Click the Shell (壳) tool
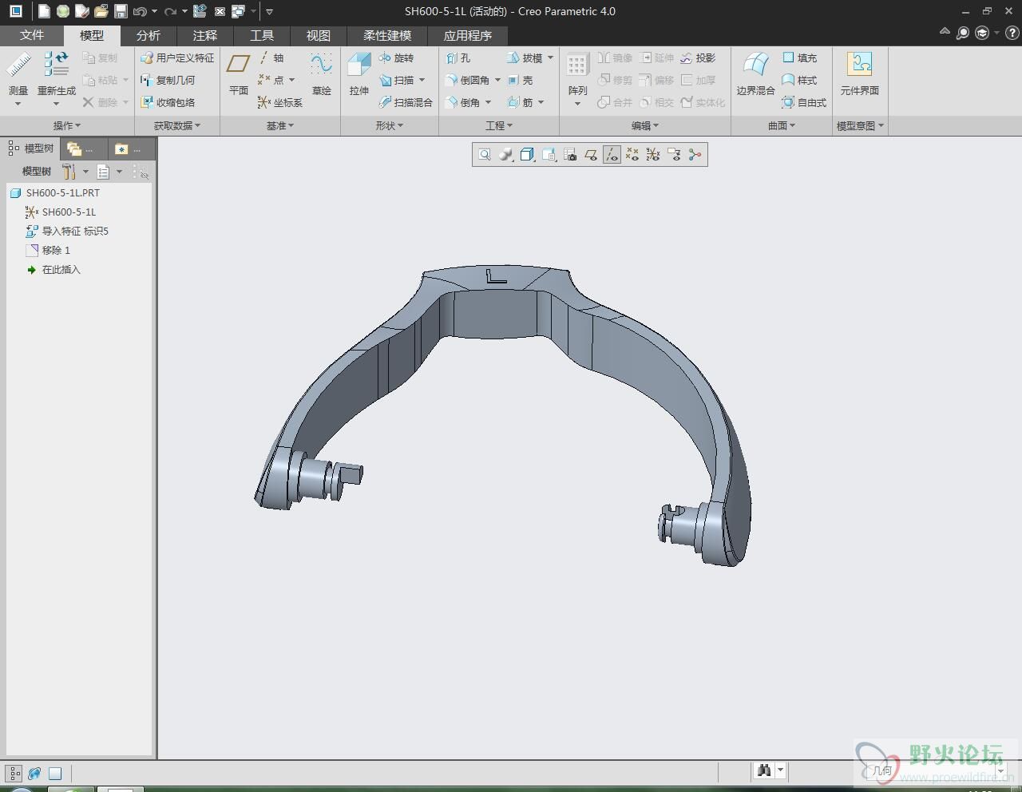Viewport: 1022px width, 792px height. [520, 80]
